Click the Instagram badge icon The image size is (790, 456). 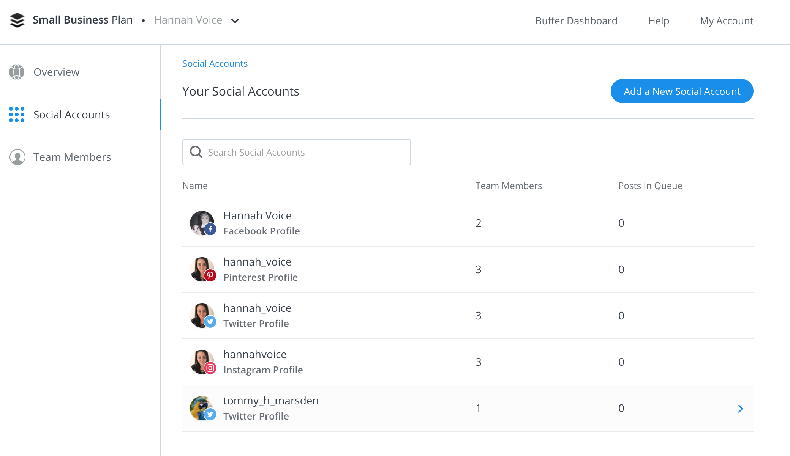pyautogui.click(x=210, y=368)
